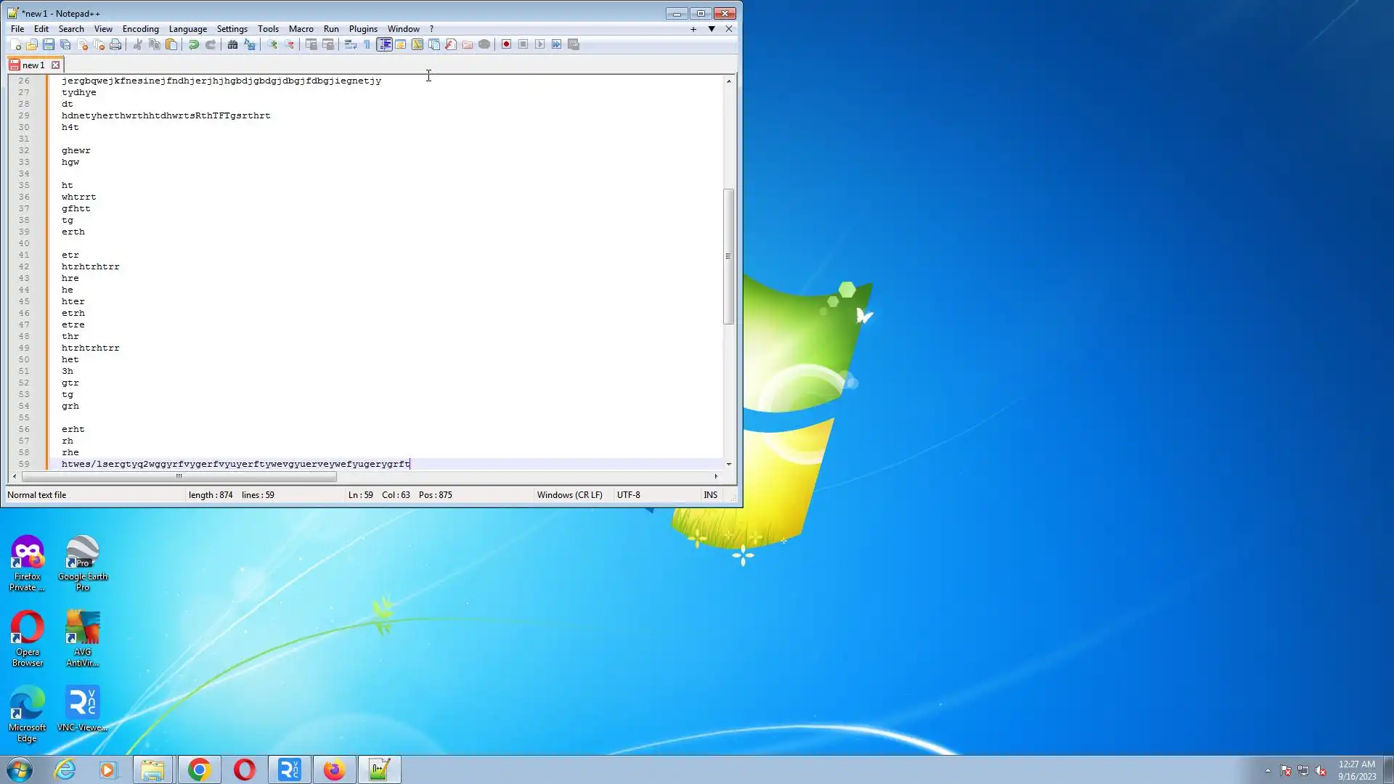Click the Undo arrow icon
The image size is (1394, 784).
[193, 44]
